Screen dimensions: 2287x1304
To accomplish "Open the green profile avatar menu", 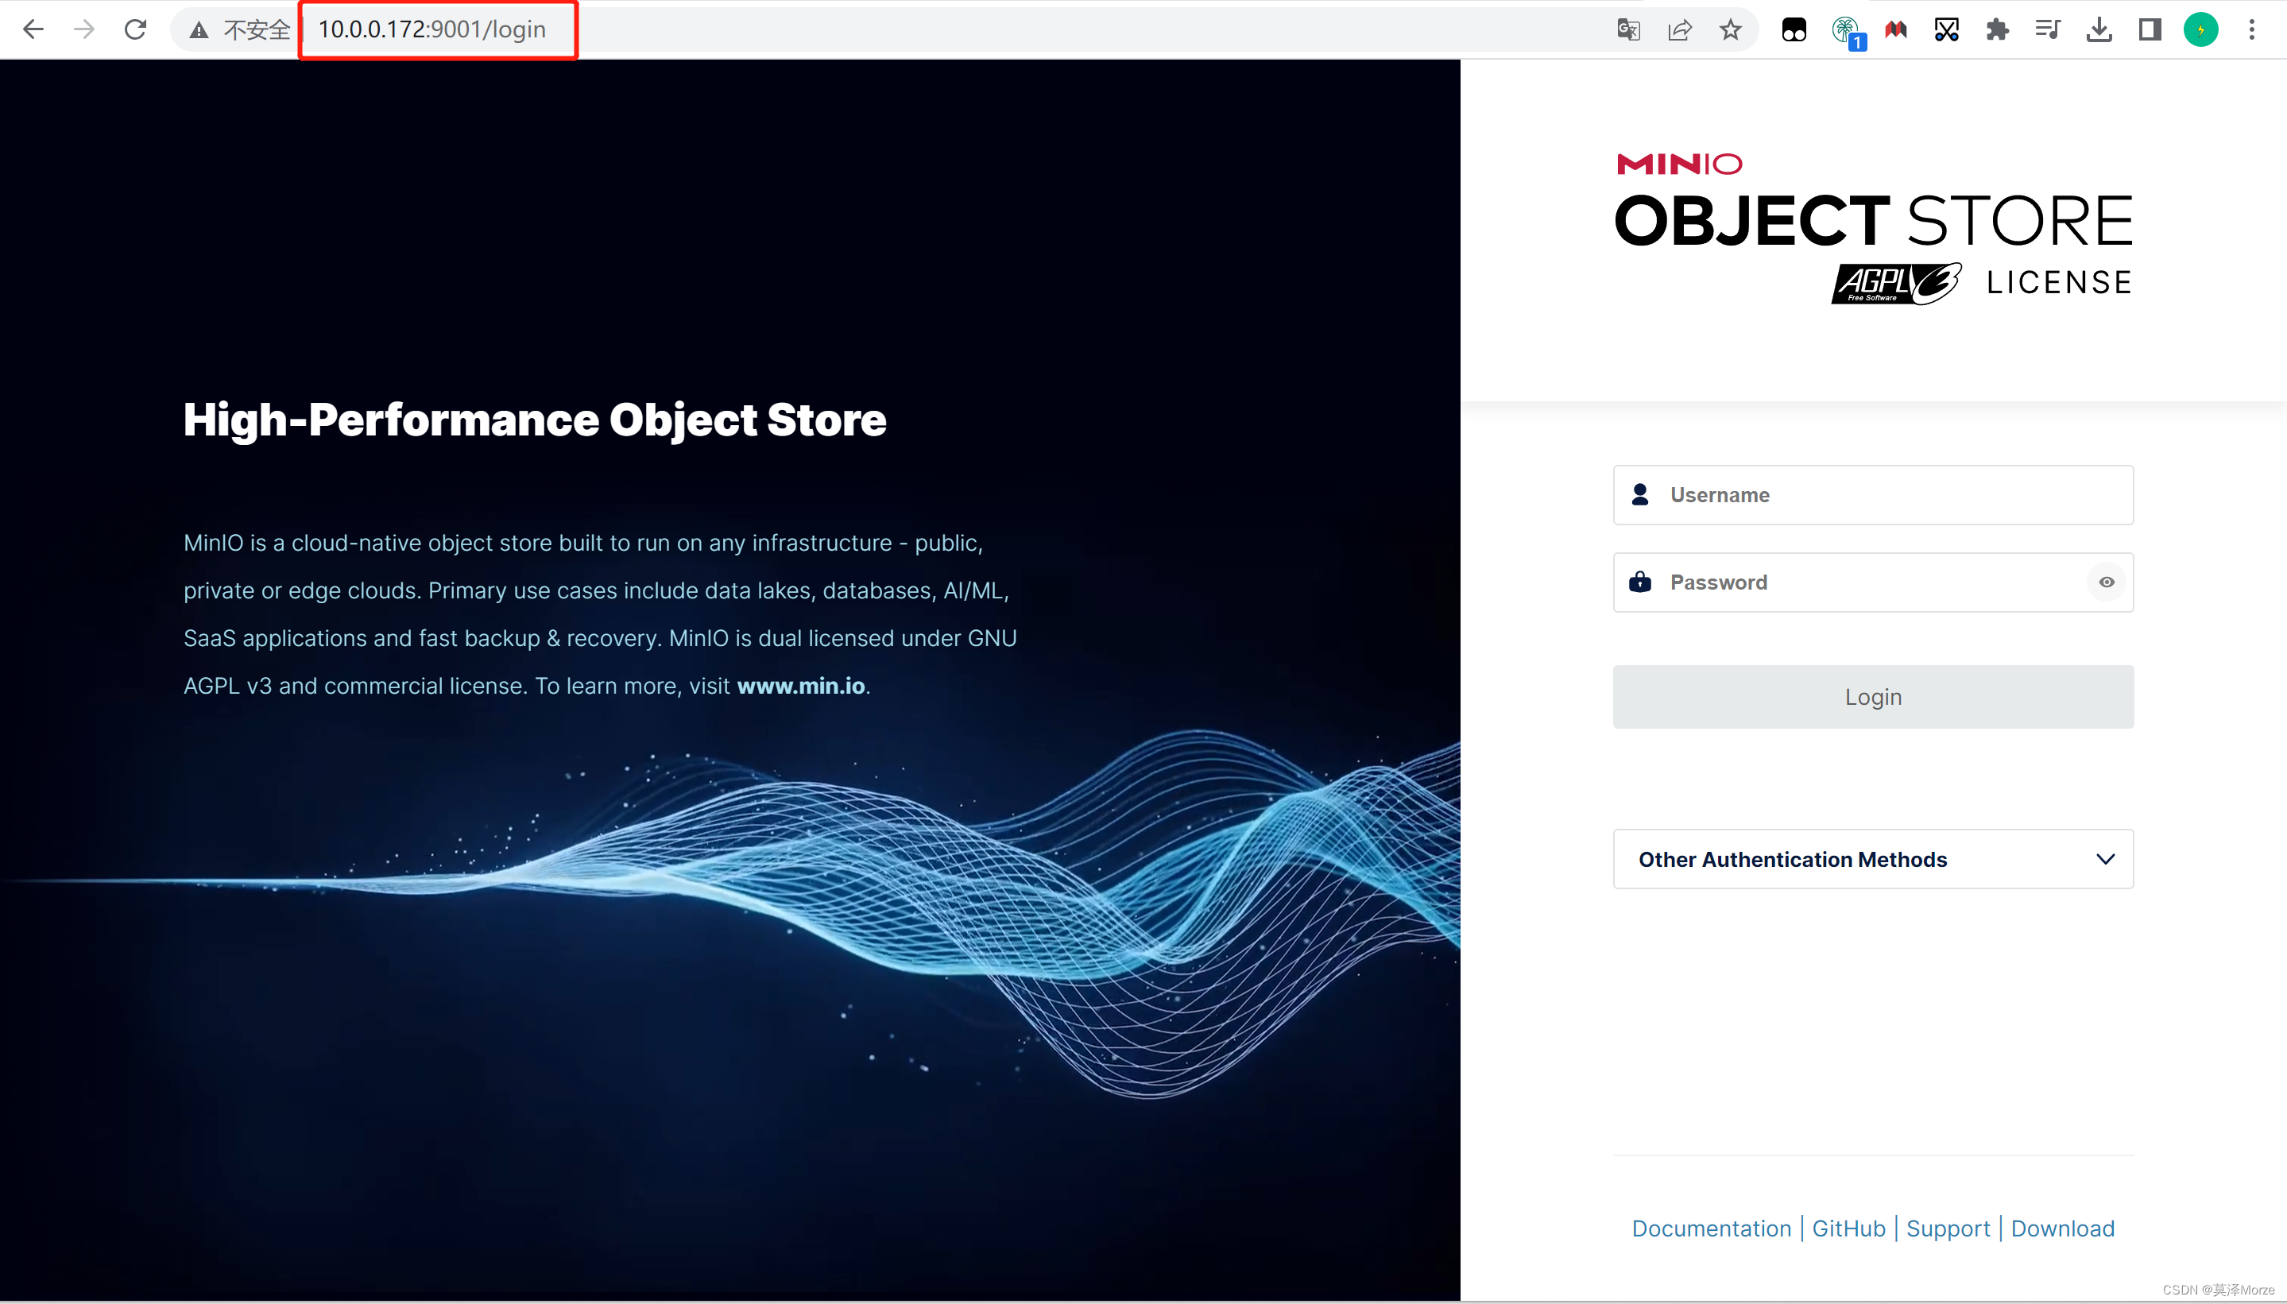I will [2200, 29].
